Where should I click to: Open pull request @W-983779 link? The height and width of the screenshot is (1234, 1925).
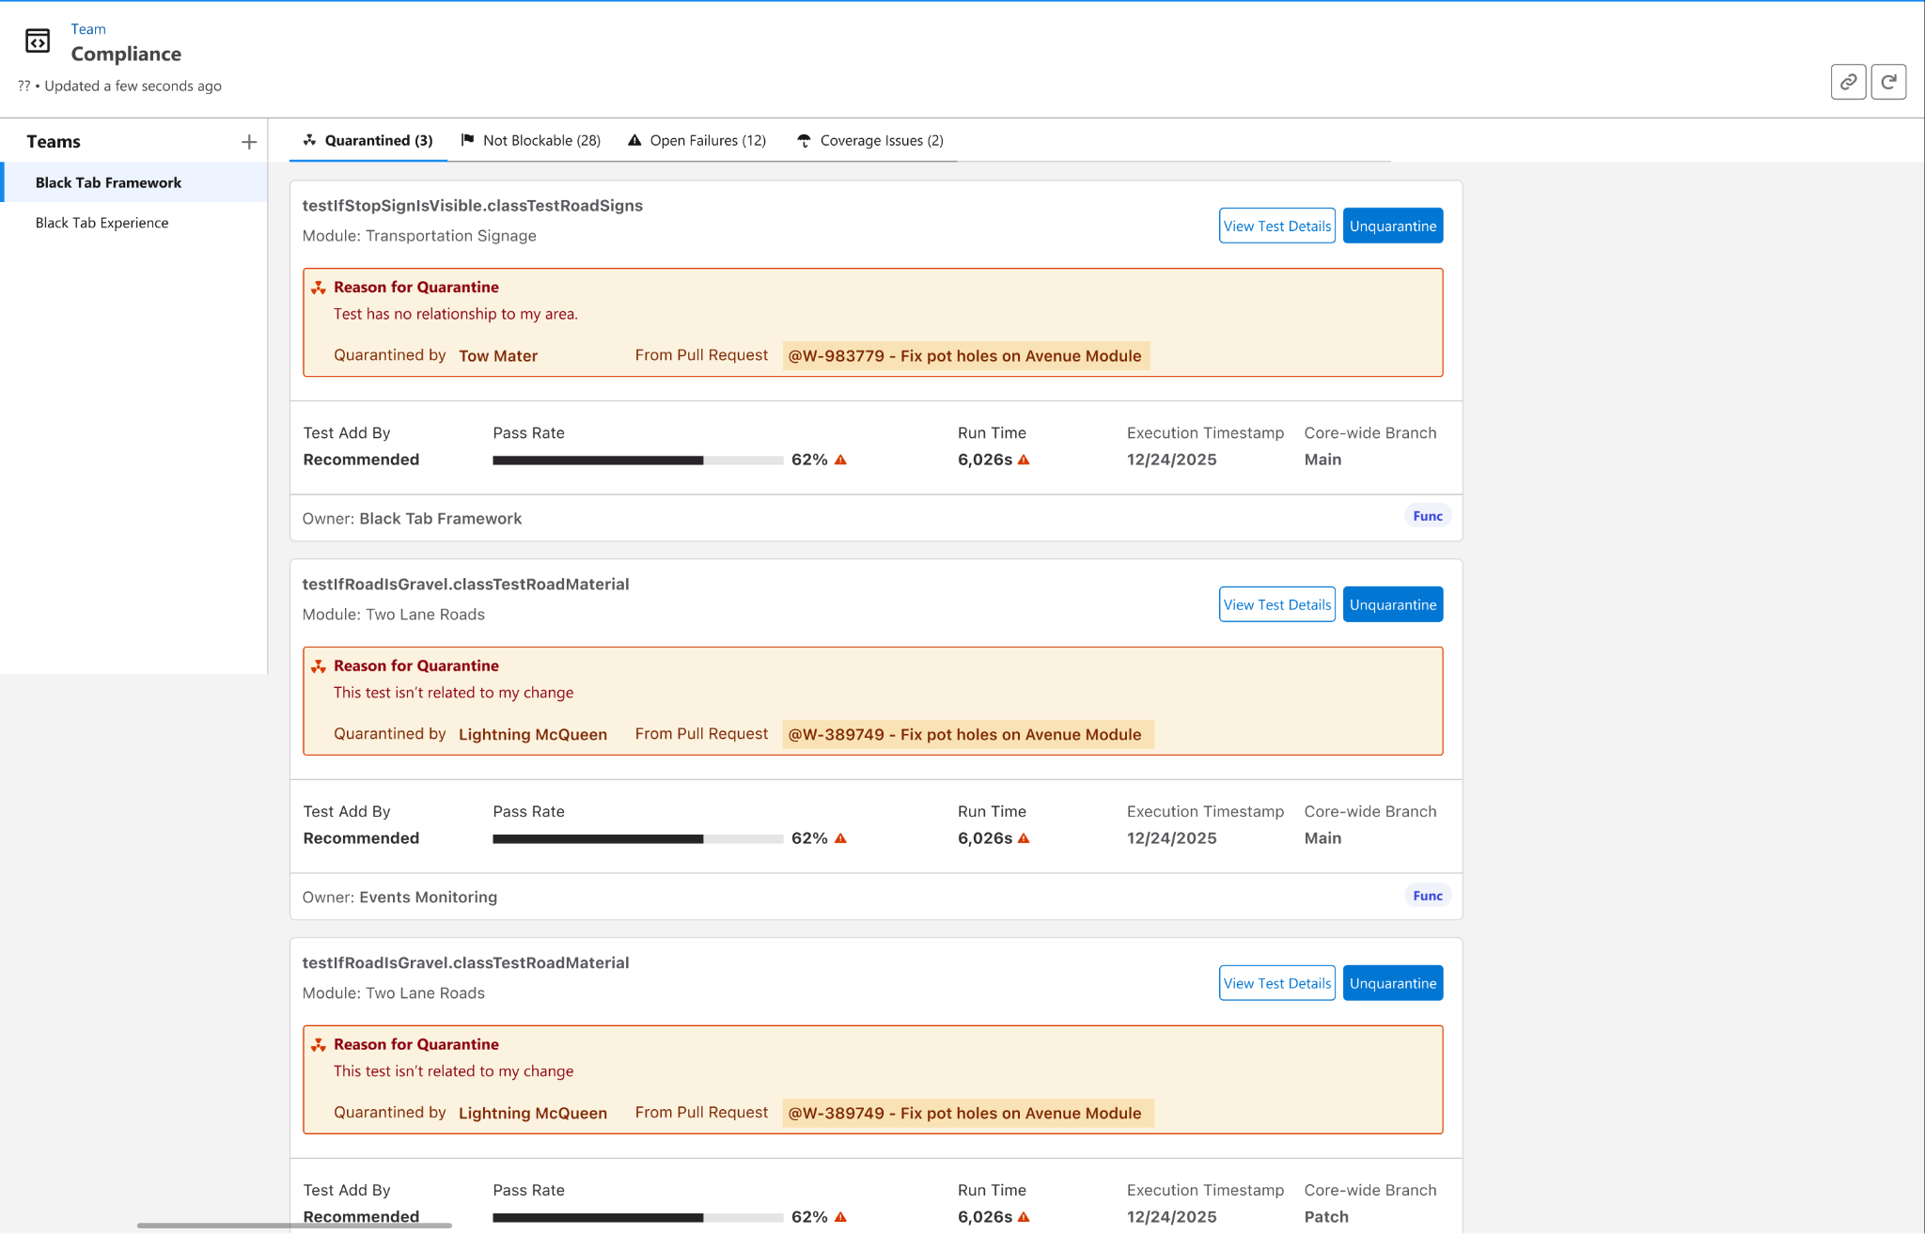[965, 355]
